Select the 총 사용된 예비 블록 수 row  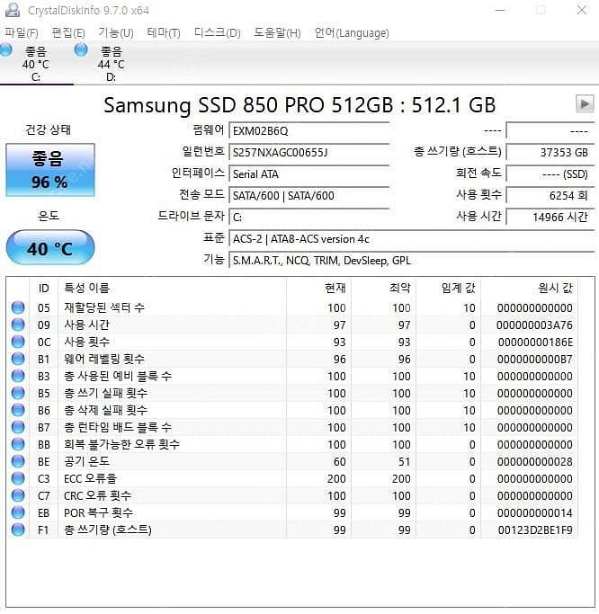(292, 376)
